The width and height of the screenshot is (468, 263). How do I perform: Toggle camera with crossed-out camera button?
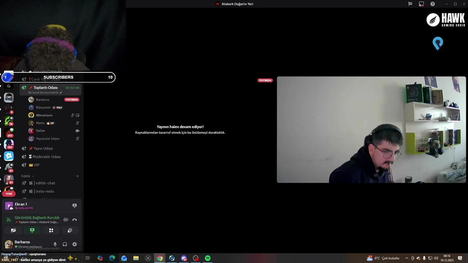(x=13, y=230)
